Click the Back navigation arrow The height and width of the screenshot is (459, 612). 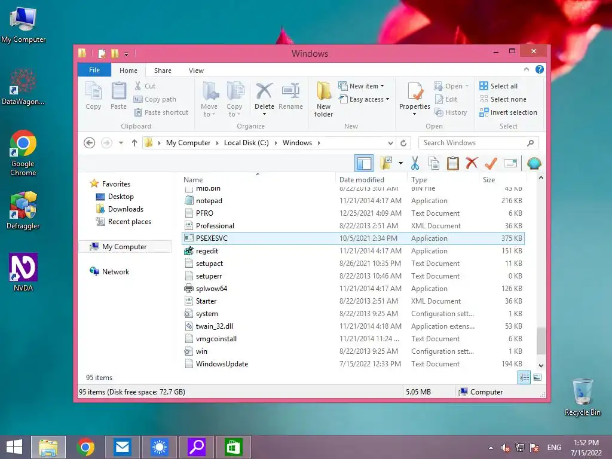pos(90,143)
